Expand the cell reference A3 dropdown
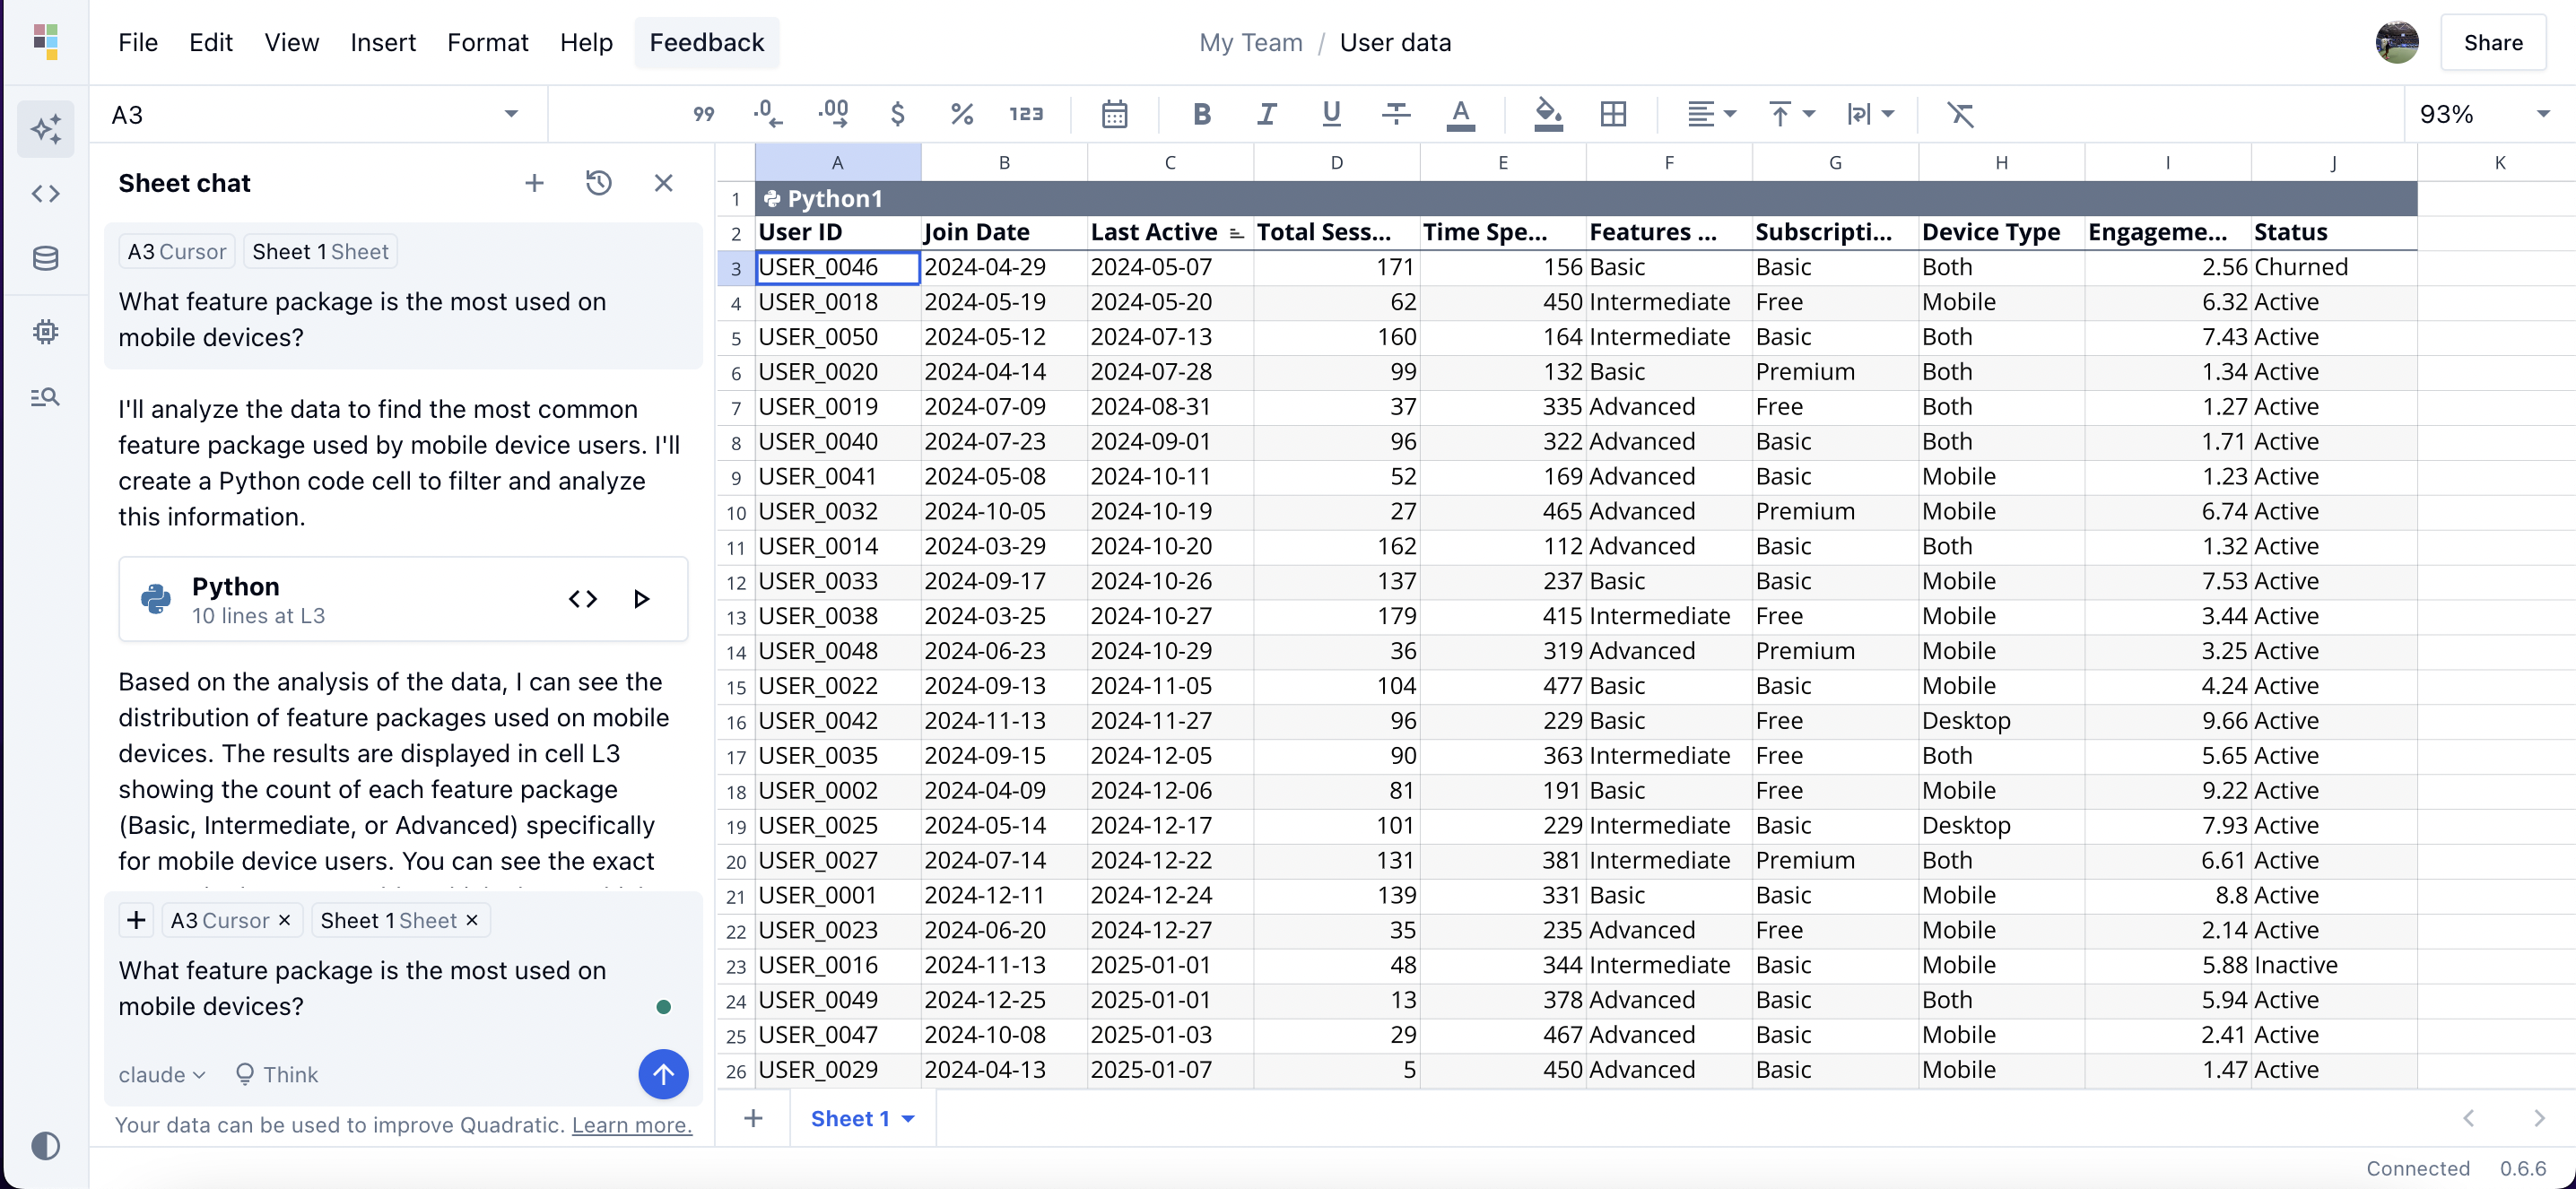Image resolution: width=2576 pixels, height=1189 pixels. (511, 114)
